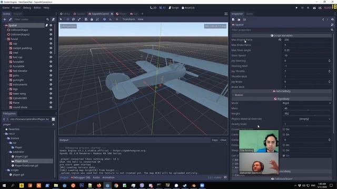The height and width of the screenshot is (189, 337).
Task: Toggle visibility of the gunsight node
Action: pos(51,80)
